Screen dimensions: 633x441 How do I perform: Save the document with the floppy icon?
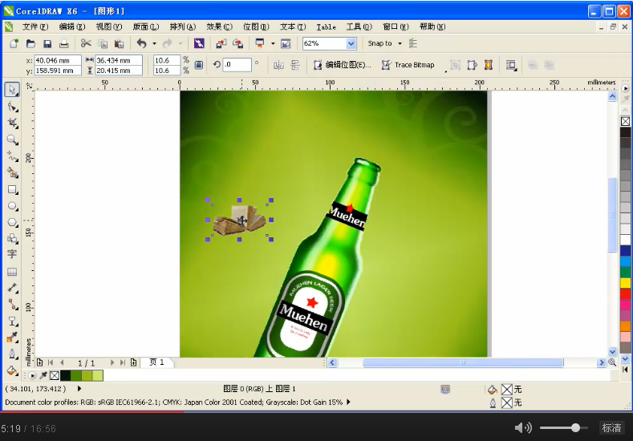click(47, 43)
